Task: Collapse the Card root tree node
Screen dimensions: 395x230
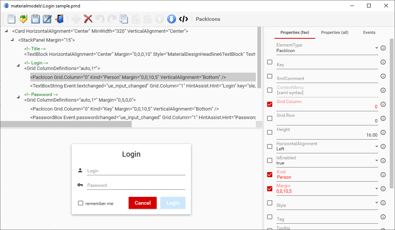Action: point(6,31)
